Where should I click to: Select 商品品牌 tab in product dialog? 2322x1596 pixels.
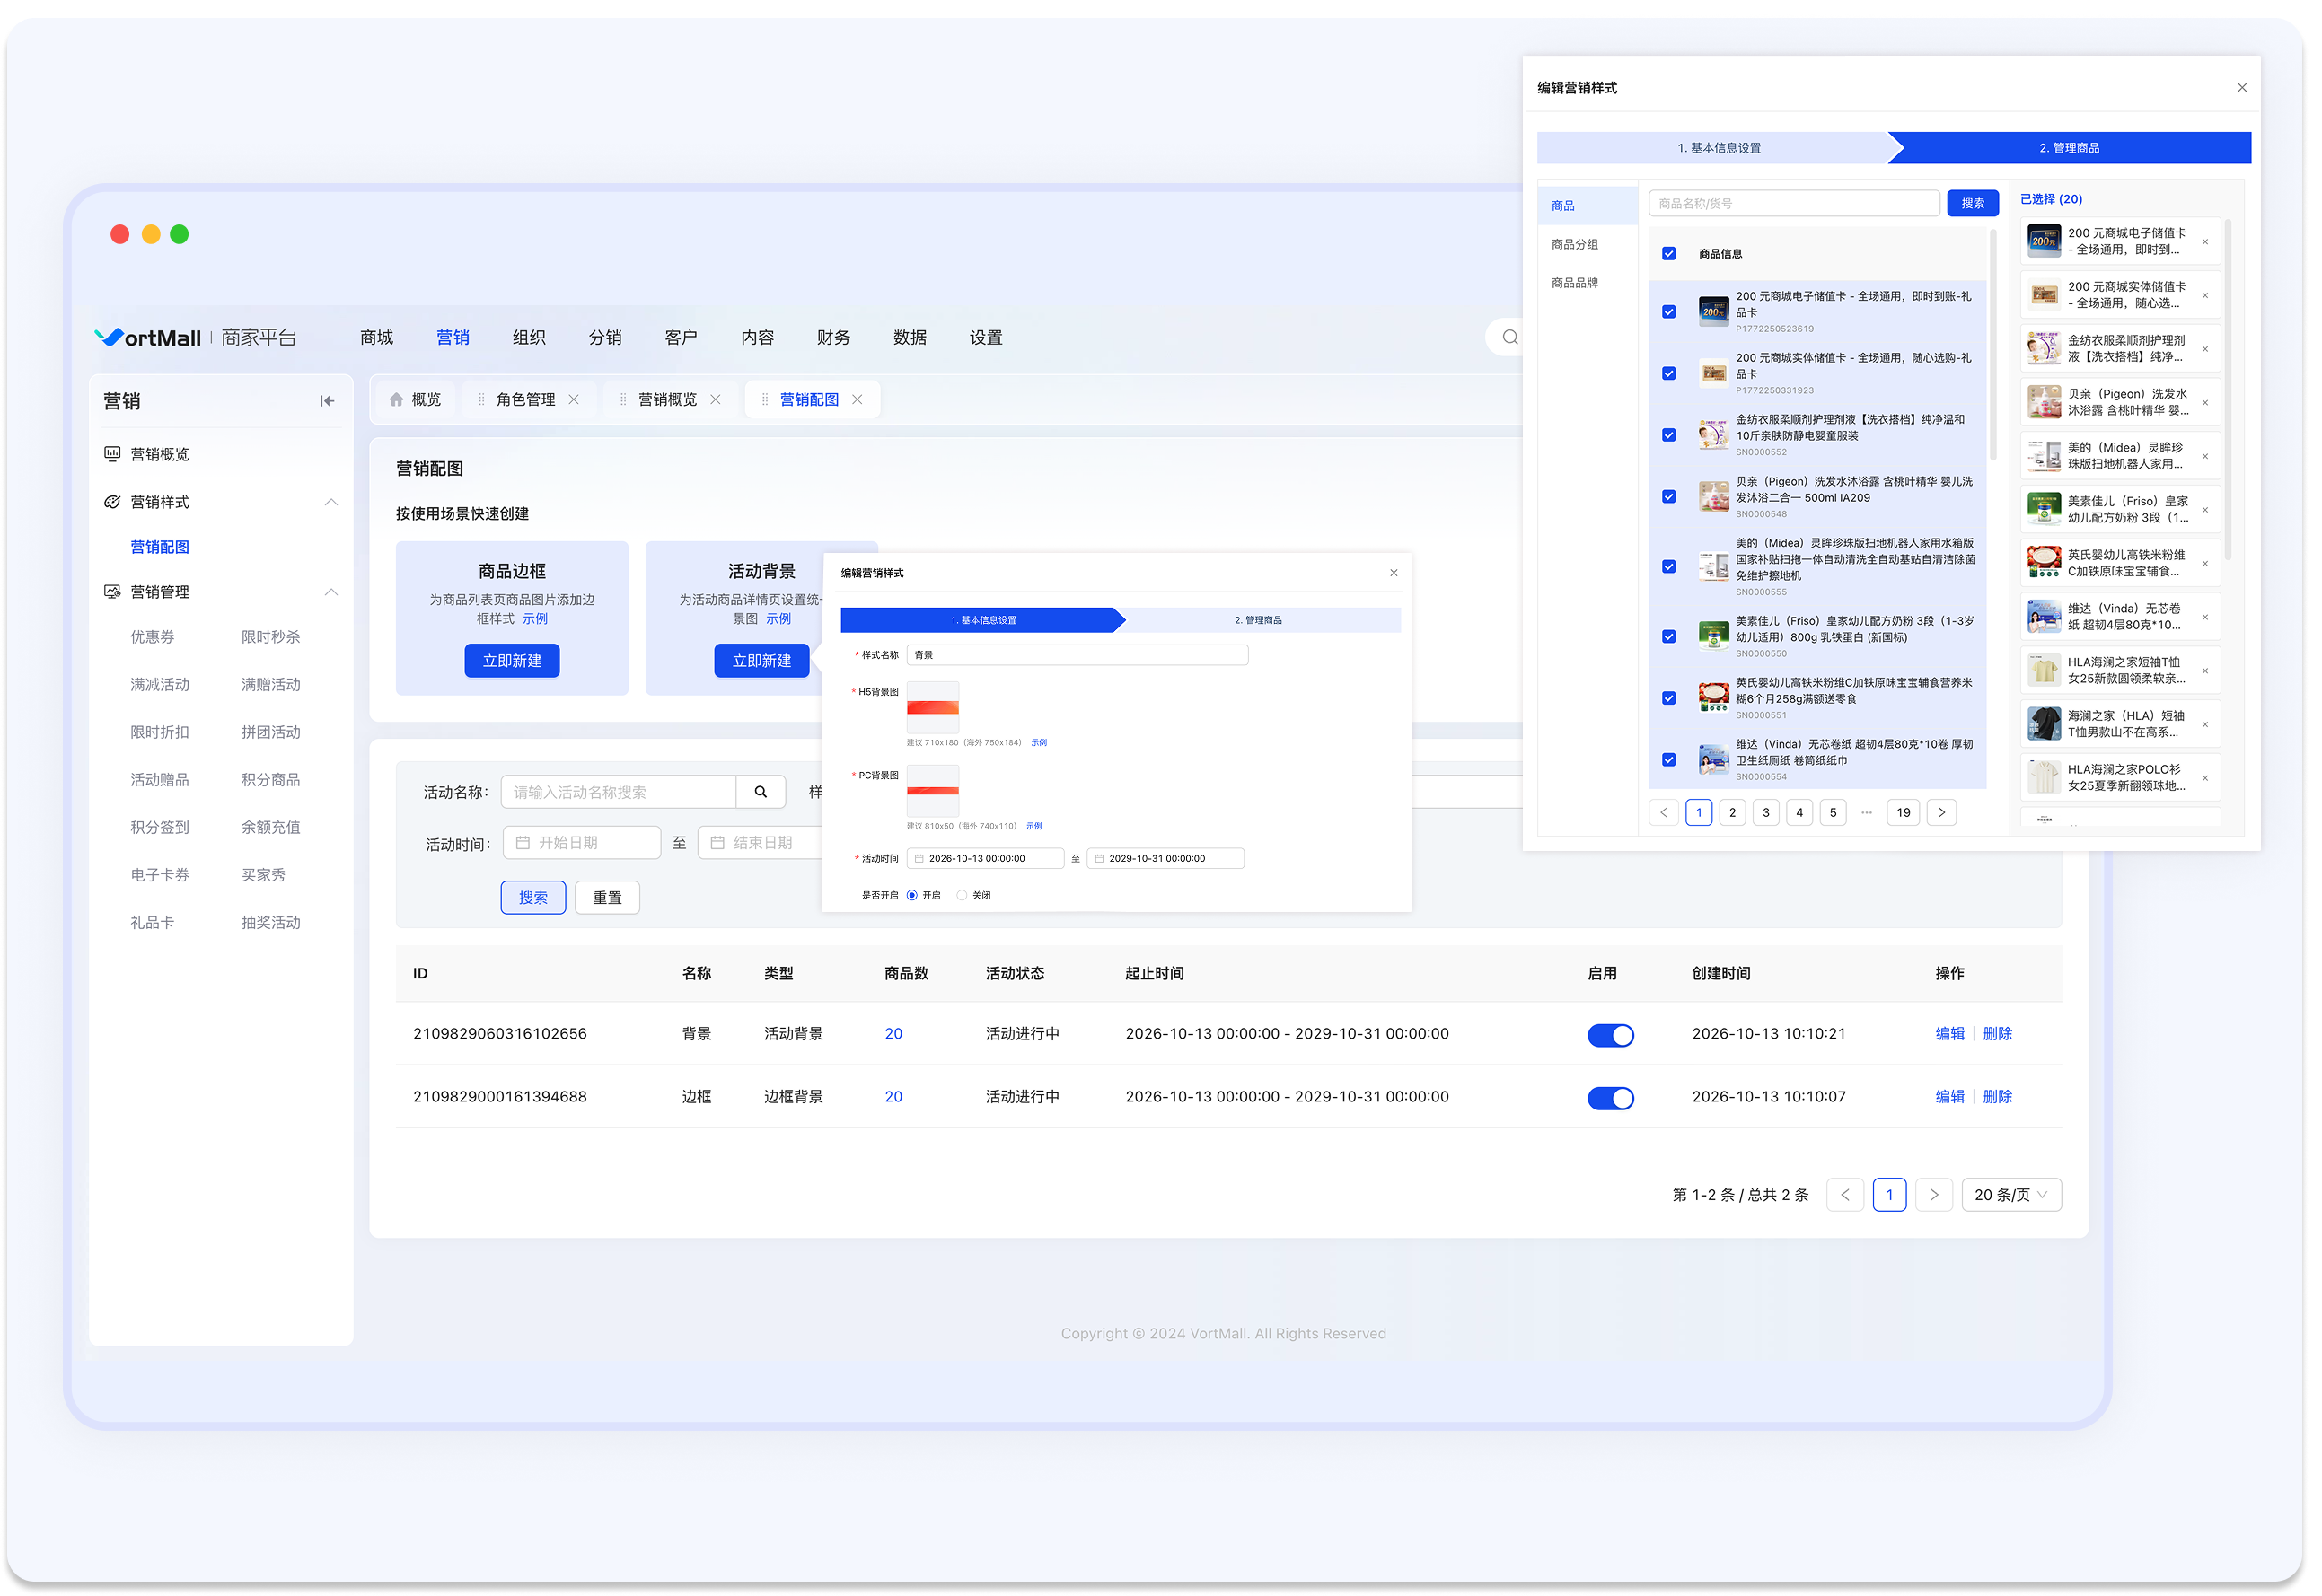coord(1574,283)
